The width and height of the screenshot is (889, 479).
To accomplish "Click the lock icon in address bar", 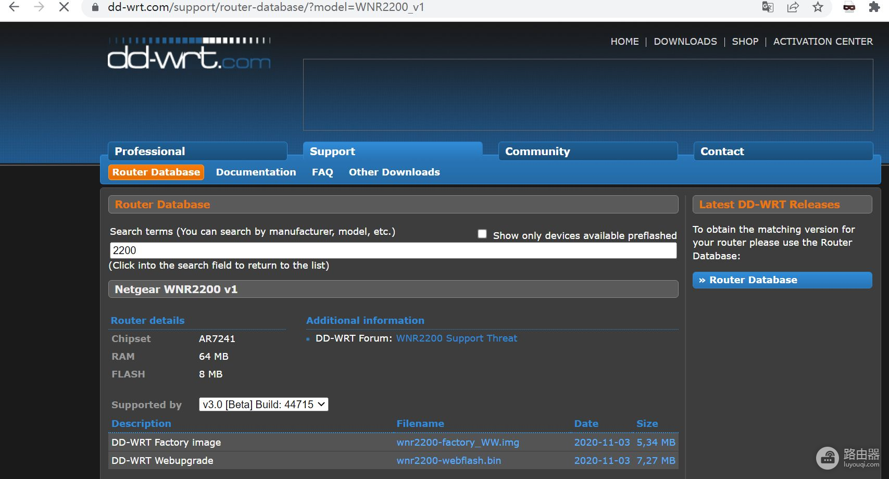I will 95,7.
